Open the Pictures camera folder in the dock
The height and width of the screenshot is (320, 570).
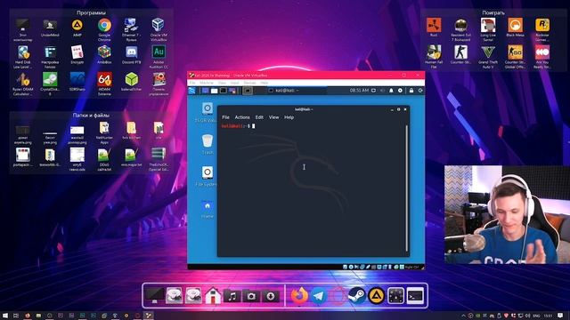(x=251, y=296)
